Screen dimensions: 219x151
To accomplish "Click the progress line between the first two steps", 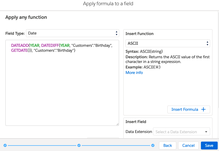I will click(x=42, y=146).
